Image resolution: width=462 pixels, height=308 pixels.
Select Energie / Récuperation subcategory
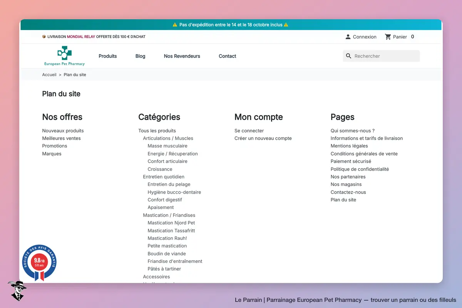click(x=173, y=154)
